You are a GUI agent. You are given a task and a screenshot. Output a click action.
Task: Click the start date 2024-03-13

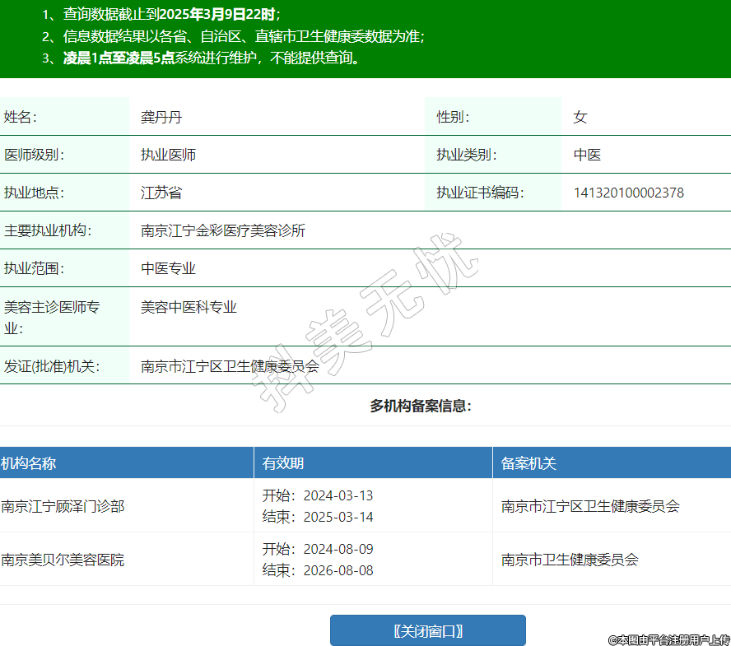click(x=338, y=495)
